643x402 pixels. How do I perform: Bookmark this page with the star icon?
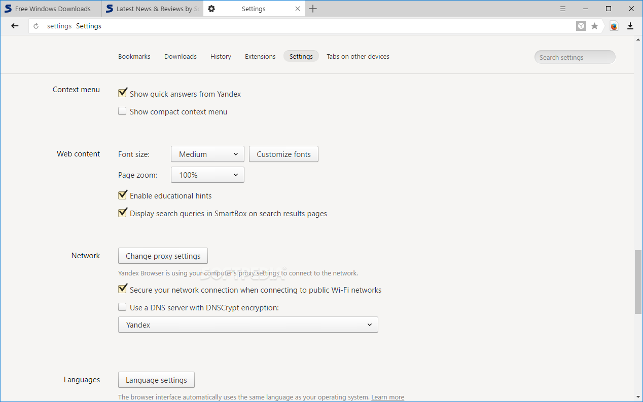[594, 26]
